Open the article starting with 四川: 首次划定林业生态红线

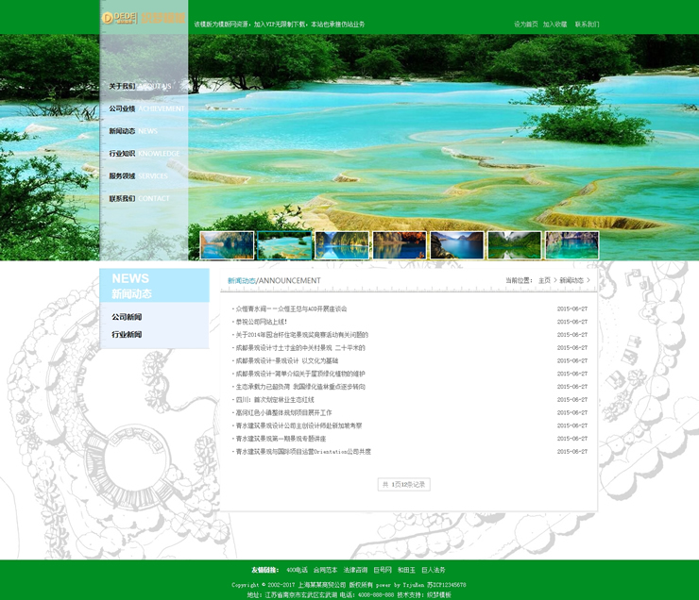tap(275, 400)
